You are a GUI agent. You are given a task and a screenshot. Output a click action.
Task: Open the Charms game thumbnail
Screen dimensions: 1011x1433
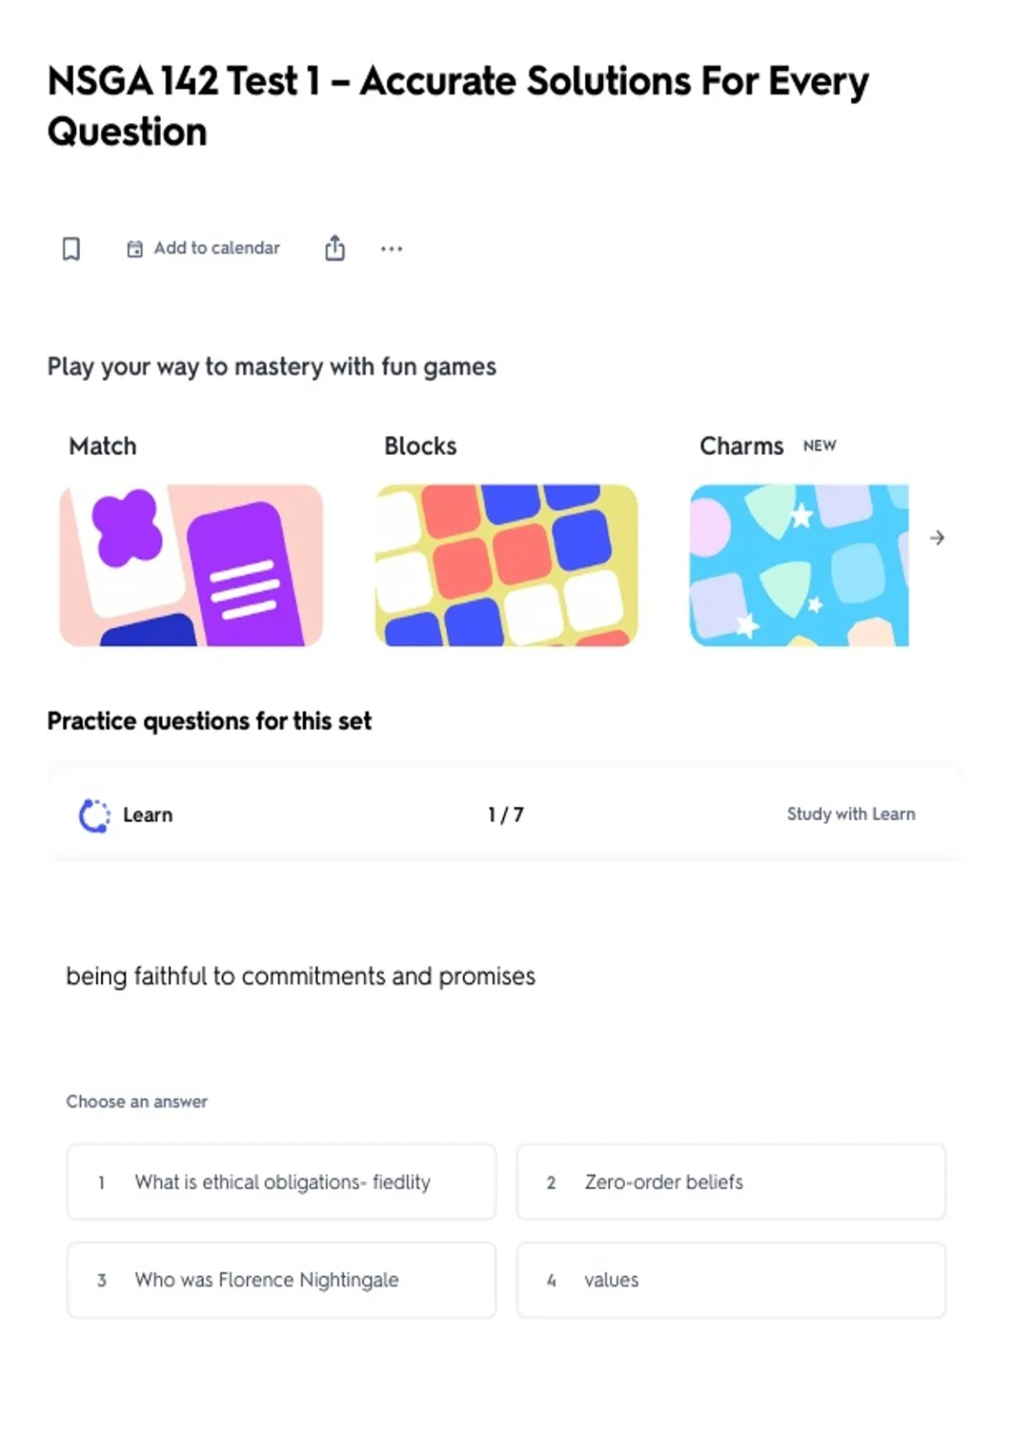click(x=800, y=565)
